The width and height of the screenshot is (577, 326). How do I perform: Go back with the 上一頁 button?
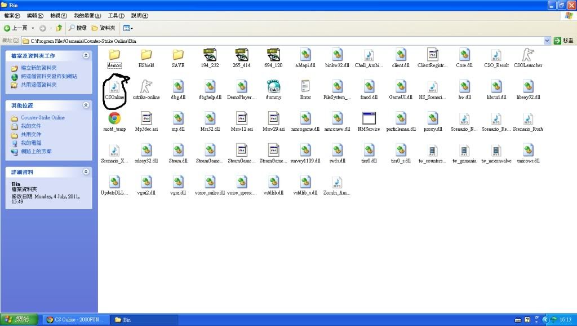coord(15,28)
